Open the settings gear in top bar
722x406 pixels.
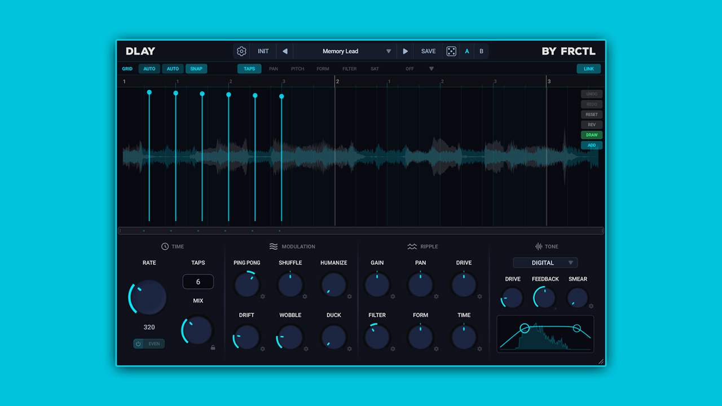241,51
